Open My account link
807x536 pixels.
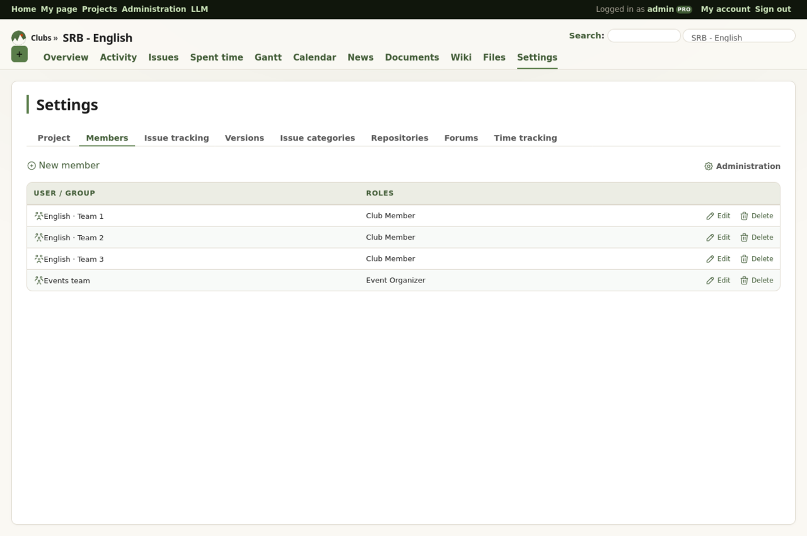(726, 9)
